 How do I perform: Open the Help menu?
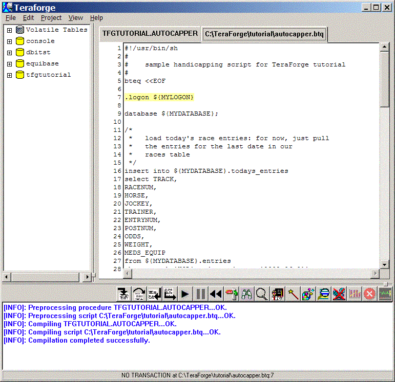96,18
